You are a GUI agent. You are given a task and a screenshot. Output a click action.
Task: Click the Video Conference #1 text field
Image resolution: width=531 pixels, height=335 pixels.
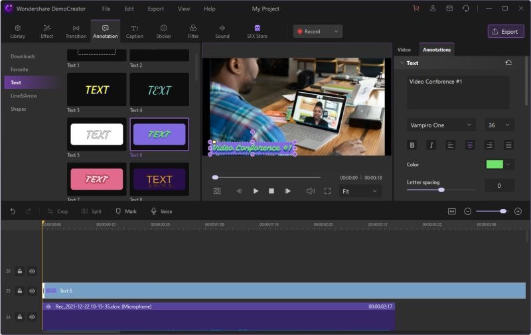pos(458,92)
